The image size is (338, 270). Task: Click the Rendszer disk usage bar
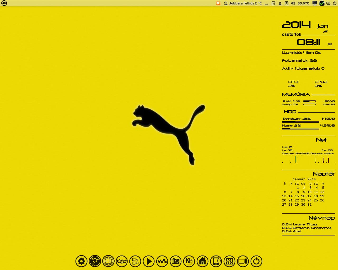301,122
